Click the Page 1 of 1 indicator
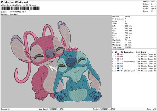Viewport: 157px width, 111px height. [152, 109]
